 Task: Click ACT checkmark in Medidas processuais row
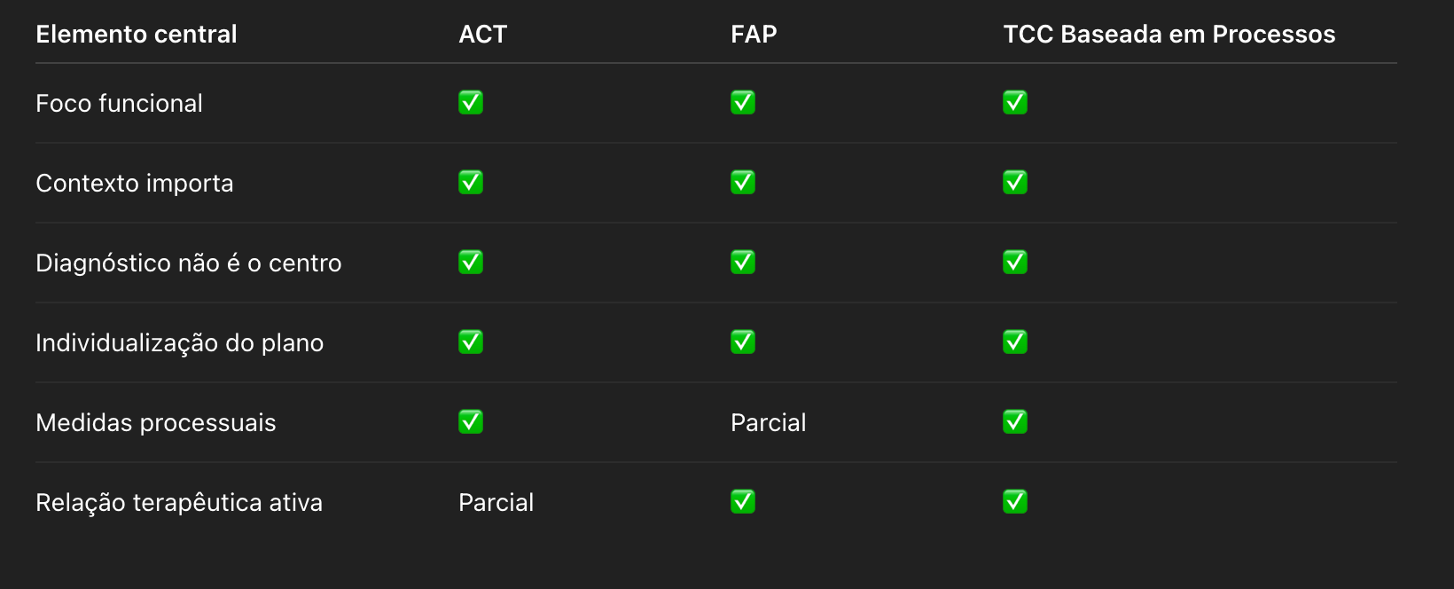[x=471, y=422]
